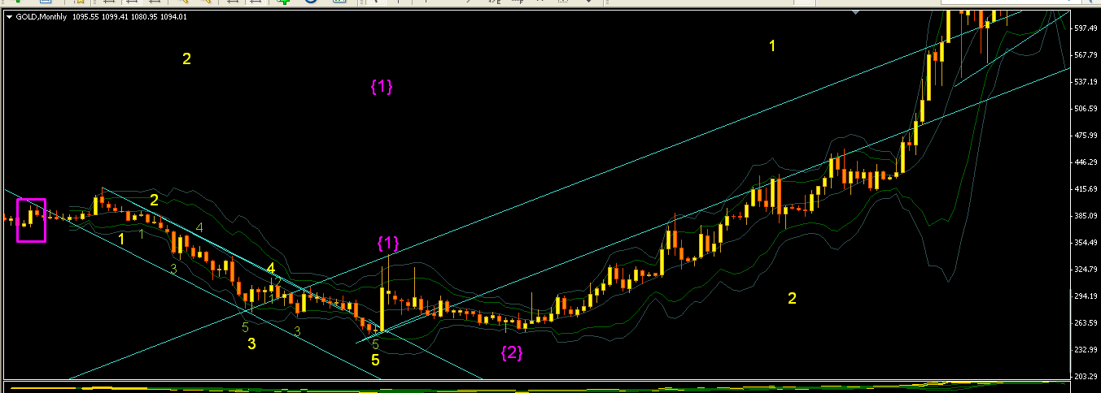Image resolution: width=1101 pixels, height=393 pixels.
Task: Select the large yellow 4 wave label
Action: (271, 269)
